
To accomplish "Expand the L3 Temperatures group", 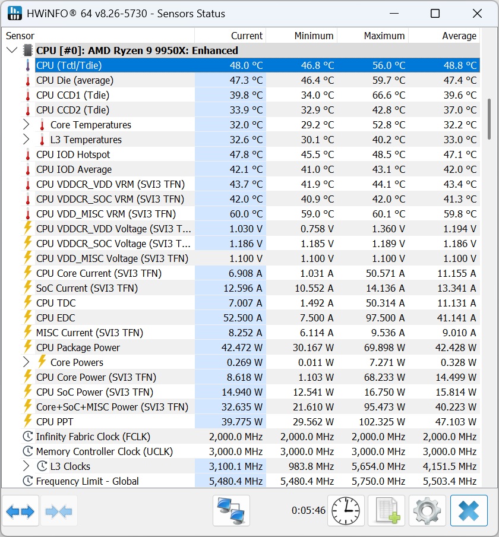I will tap(26, 140).
